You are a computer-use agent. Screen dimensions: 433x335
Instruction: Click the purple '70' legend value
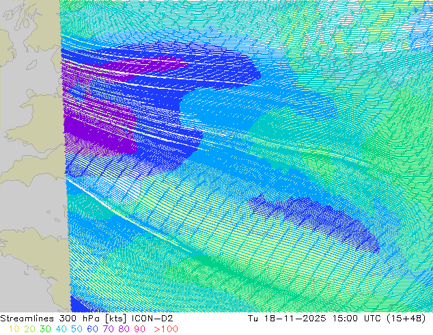coord(108,329)
